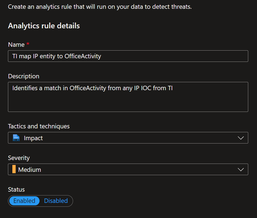This screenshot has width=257, height=218.
Task: Click the 'Create an analytics rule' intro text
Action: (100, 7)
